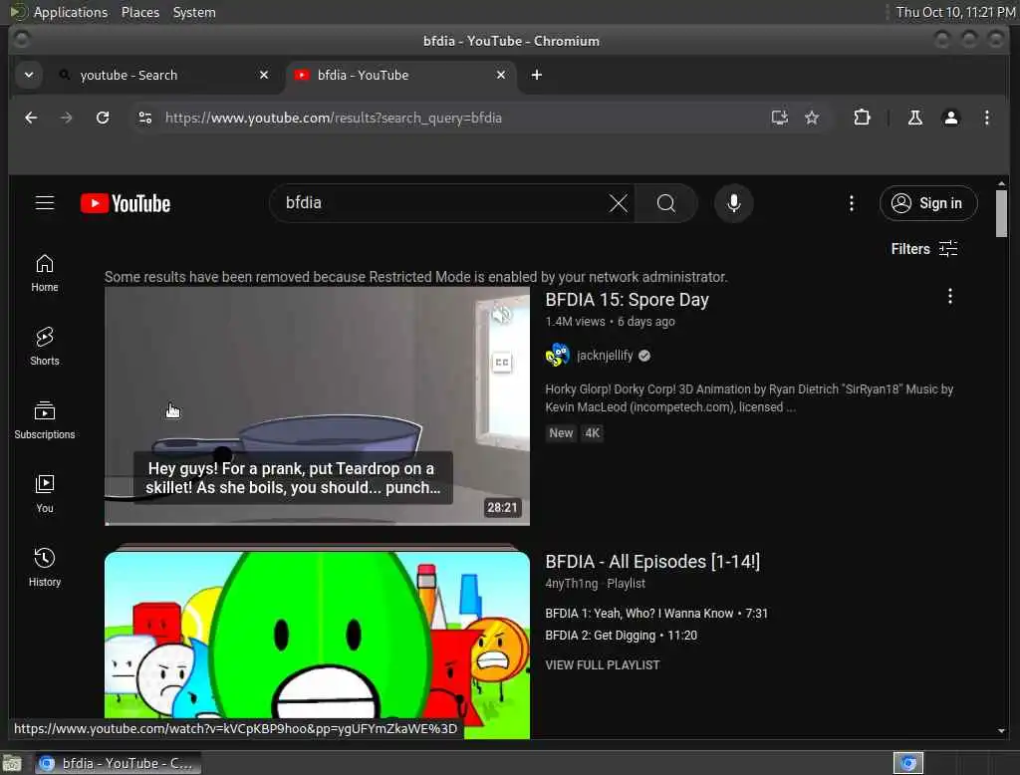Open the Extensions puzzle icon
Screen dimensions: 1020x775
(x=862, y=118)
